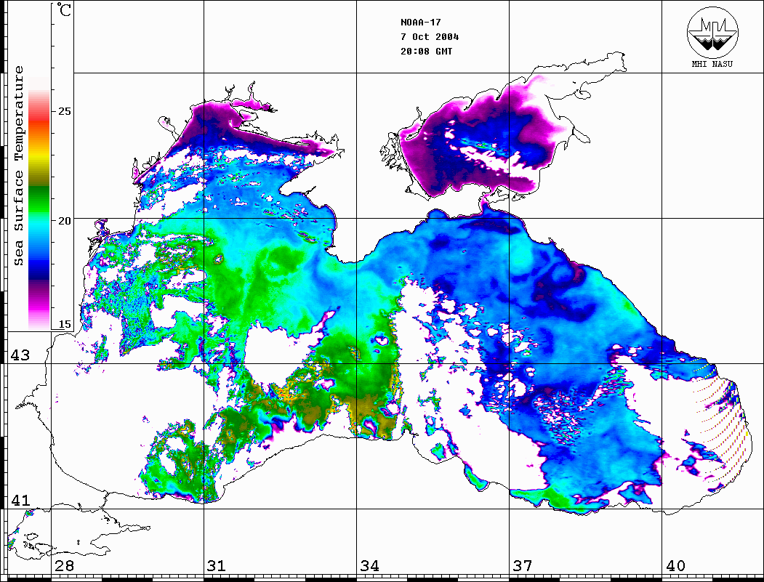The width and height of the screenshot is (764, 582).
Task: Click the vertical Sea Surface Temperature title
Action: click(20, 166)
